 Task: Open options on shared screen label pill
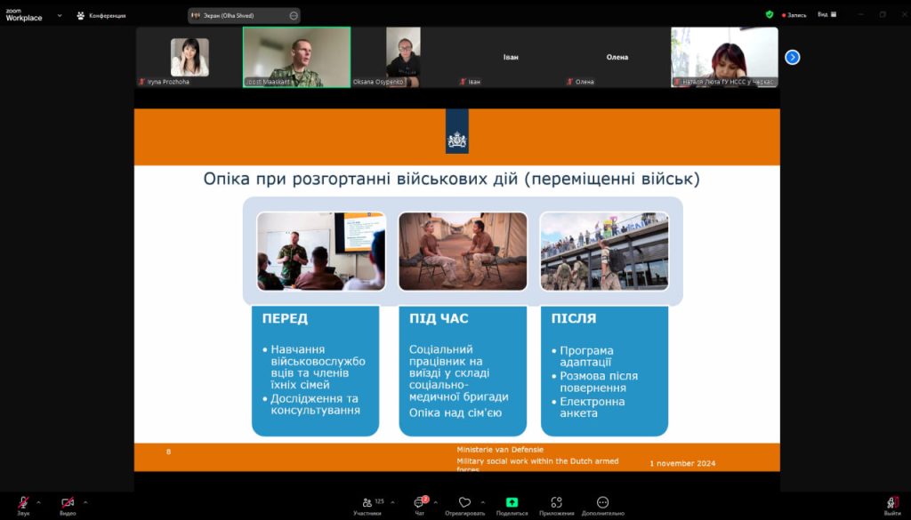pos(294,16)
